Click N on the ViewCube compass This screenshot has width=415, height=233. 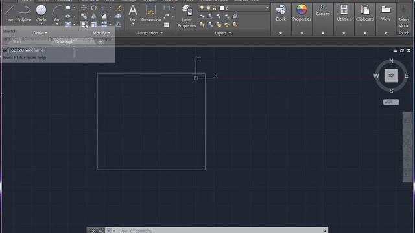click(x=391, y=61)
